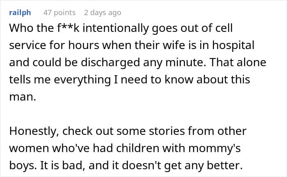This screenshot has height=177, width=287.
Task: Click the word man. ending first paragraph
Action: (x=23, y=97)
